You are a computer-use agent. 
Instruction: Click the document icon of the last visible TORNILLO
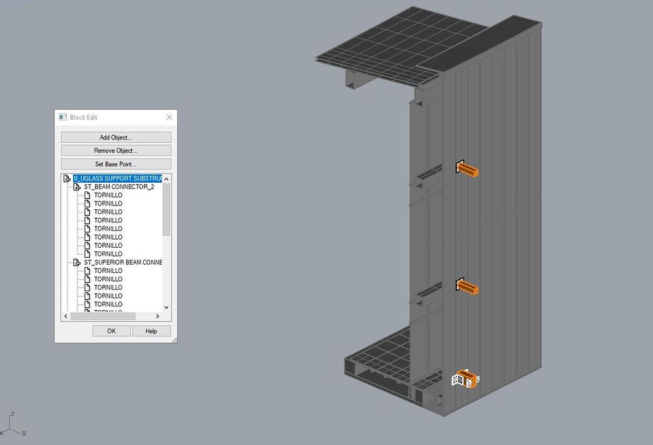coord(86,304)
